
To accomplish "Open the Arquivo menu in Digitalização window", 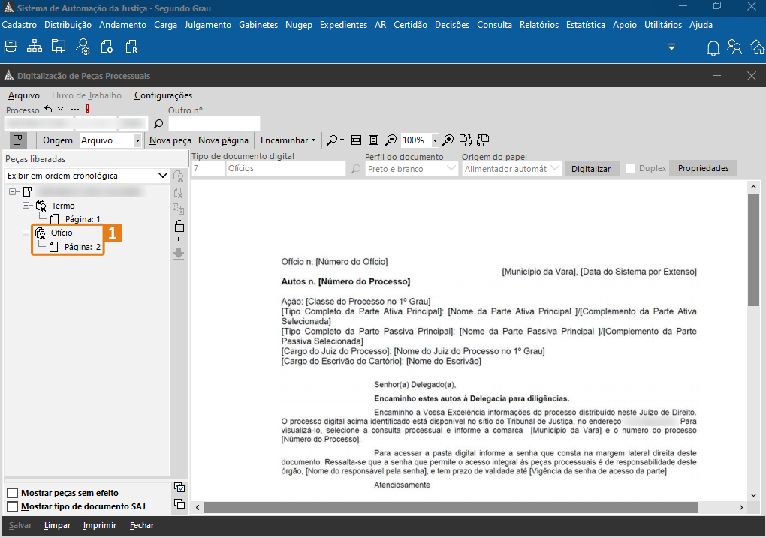I will 24,95.
